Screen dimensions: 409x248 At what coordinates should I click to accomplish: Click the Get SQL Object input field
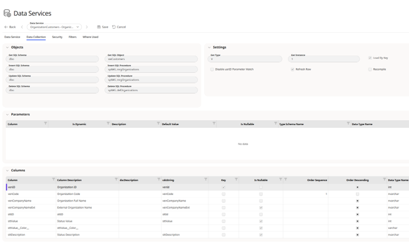[x=151, y=59]
